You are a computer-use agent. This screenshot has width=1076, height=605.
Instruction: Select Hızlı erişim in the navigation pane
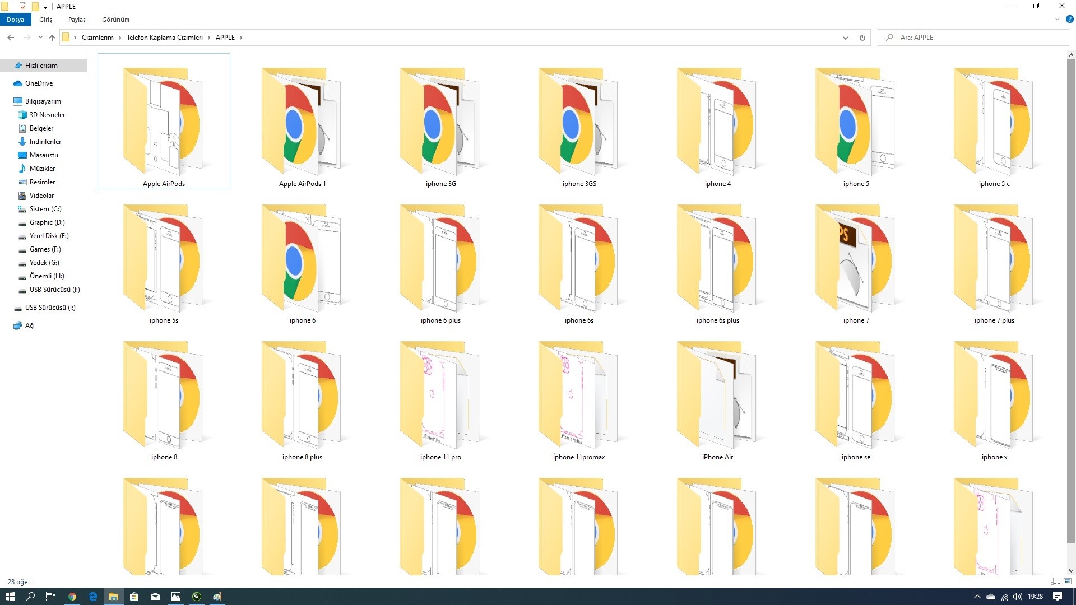[x=44, y=66]
